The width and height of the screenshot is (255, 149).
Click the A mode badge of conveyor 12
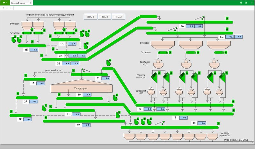[x=46, y=117]
